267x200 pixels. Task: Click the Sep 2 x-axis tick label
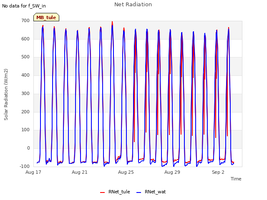pos(218,172)
